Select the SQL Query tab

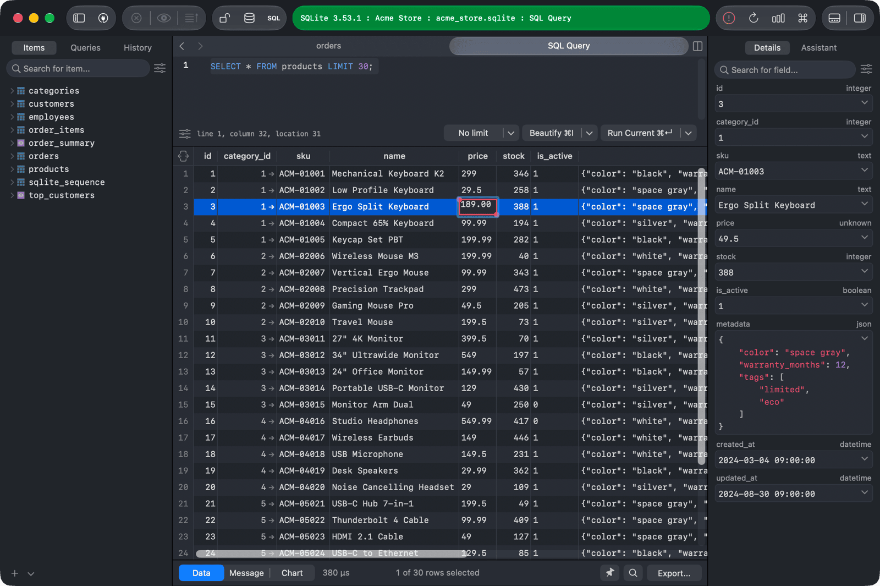pos(569,46)
